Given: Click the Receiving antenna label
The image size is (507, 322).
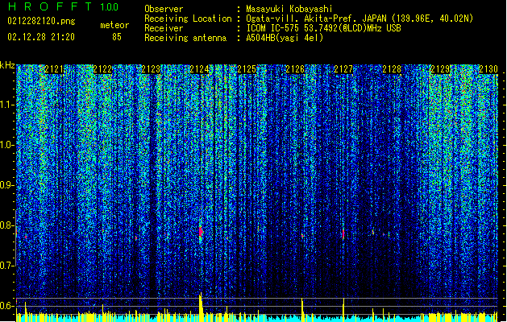Looking at the screenshot, I should [x=185, y=38].
